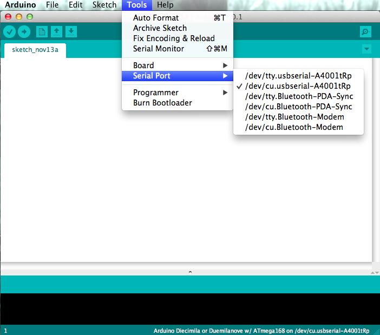Select port /dev/tty.Bluetooth-PDA-Sync
This screenshot has height=335, width=380.
pyautogui.click(x=298, y=96)
